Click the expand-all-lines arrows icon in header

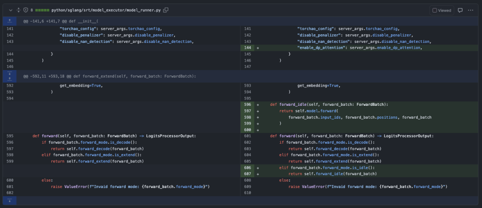tap(18, 10)
